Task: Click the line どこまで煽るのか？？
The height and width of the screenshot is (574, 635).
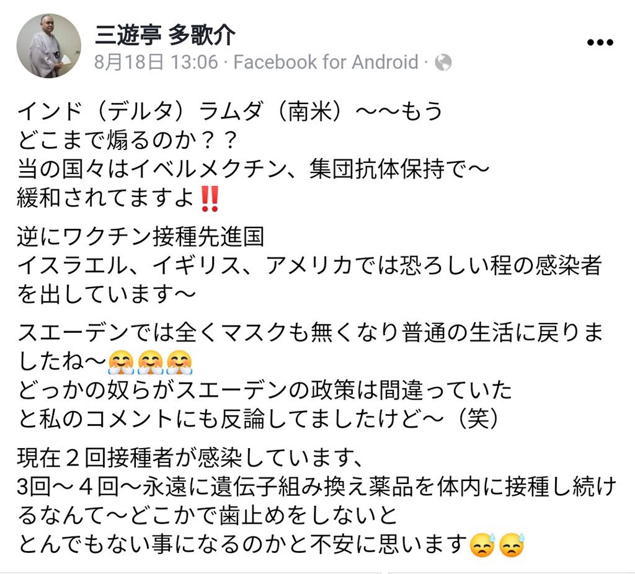Action: [x=127, y=140]
